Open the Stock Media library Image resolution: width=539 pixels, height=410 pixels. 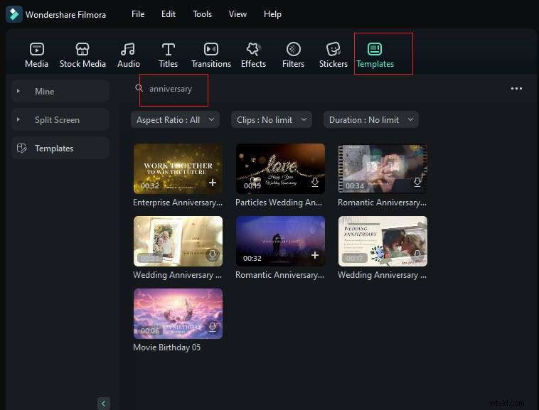[82, 55]
